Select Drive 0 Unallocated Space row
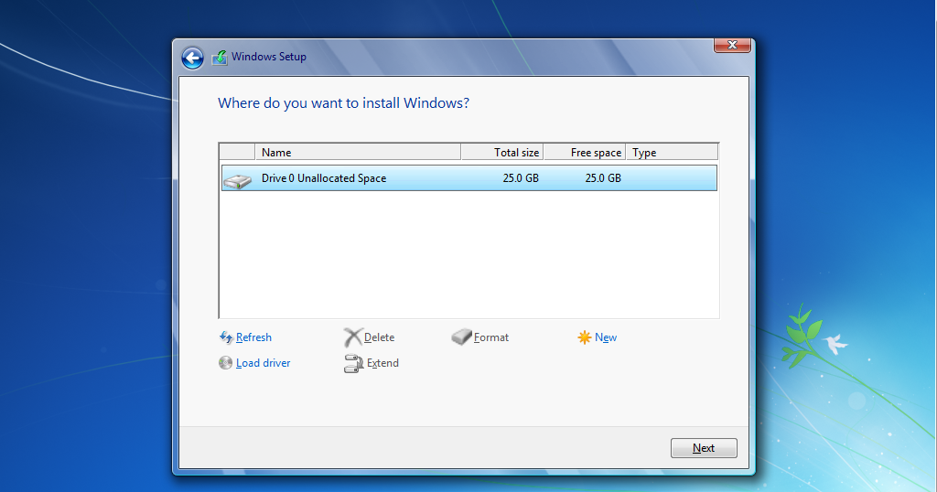This screenshot has height=492, width=937. pos(469,178)
